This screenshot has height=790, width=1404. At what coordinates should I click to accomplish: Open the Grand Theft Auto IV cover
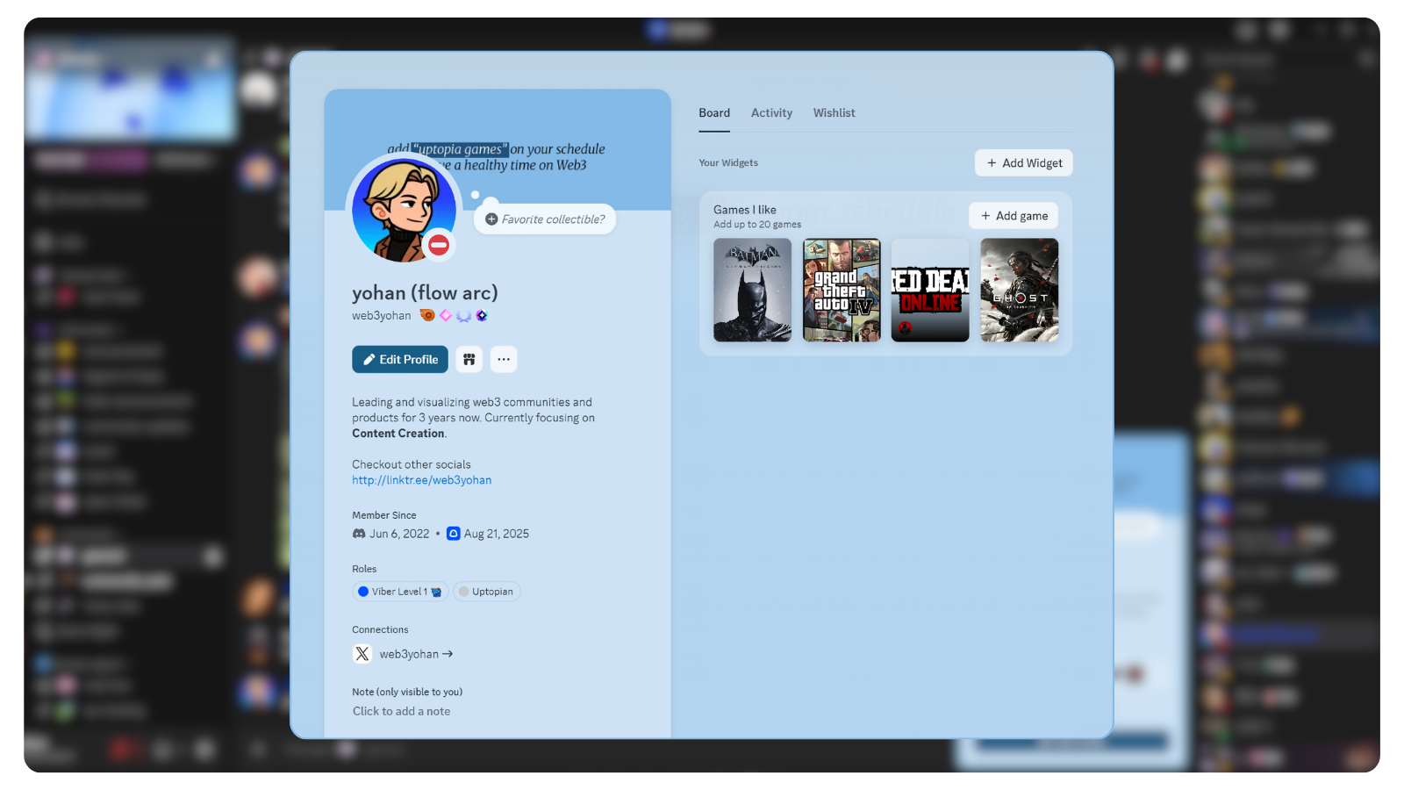coord(842,290)
